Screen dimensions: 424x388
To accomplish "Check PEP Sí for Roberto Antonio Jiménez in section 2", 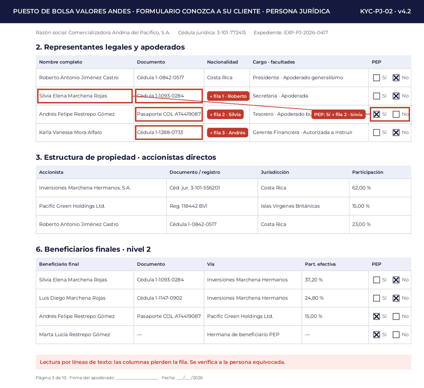I will 376,78.
